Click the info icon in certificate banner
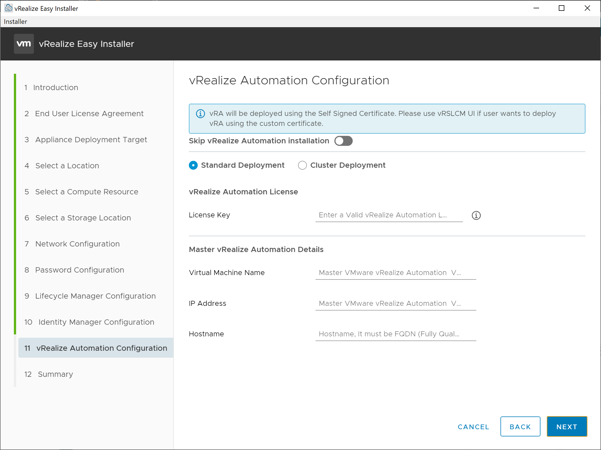Viewport: 601px width, 450px height. [201, 114]
